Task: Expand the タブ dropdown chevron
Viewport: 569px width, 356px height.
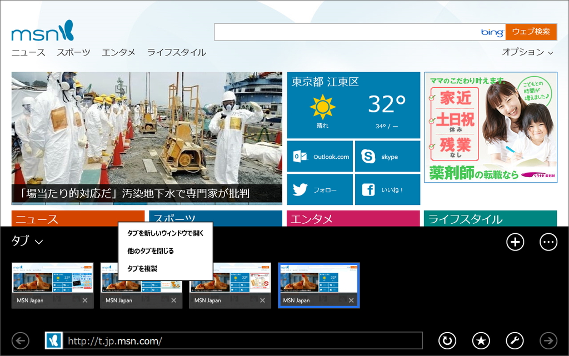Action: click(39, 242)
